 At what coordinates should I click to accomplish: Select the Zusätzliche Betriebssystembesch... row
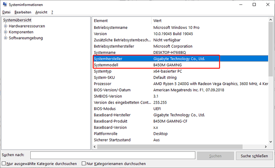point(180,40)
